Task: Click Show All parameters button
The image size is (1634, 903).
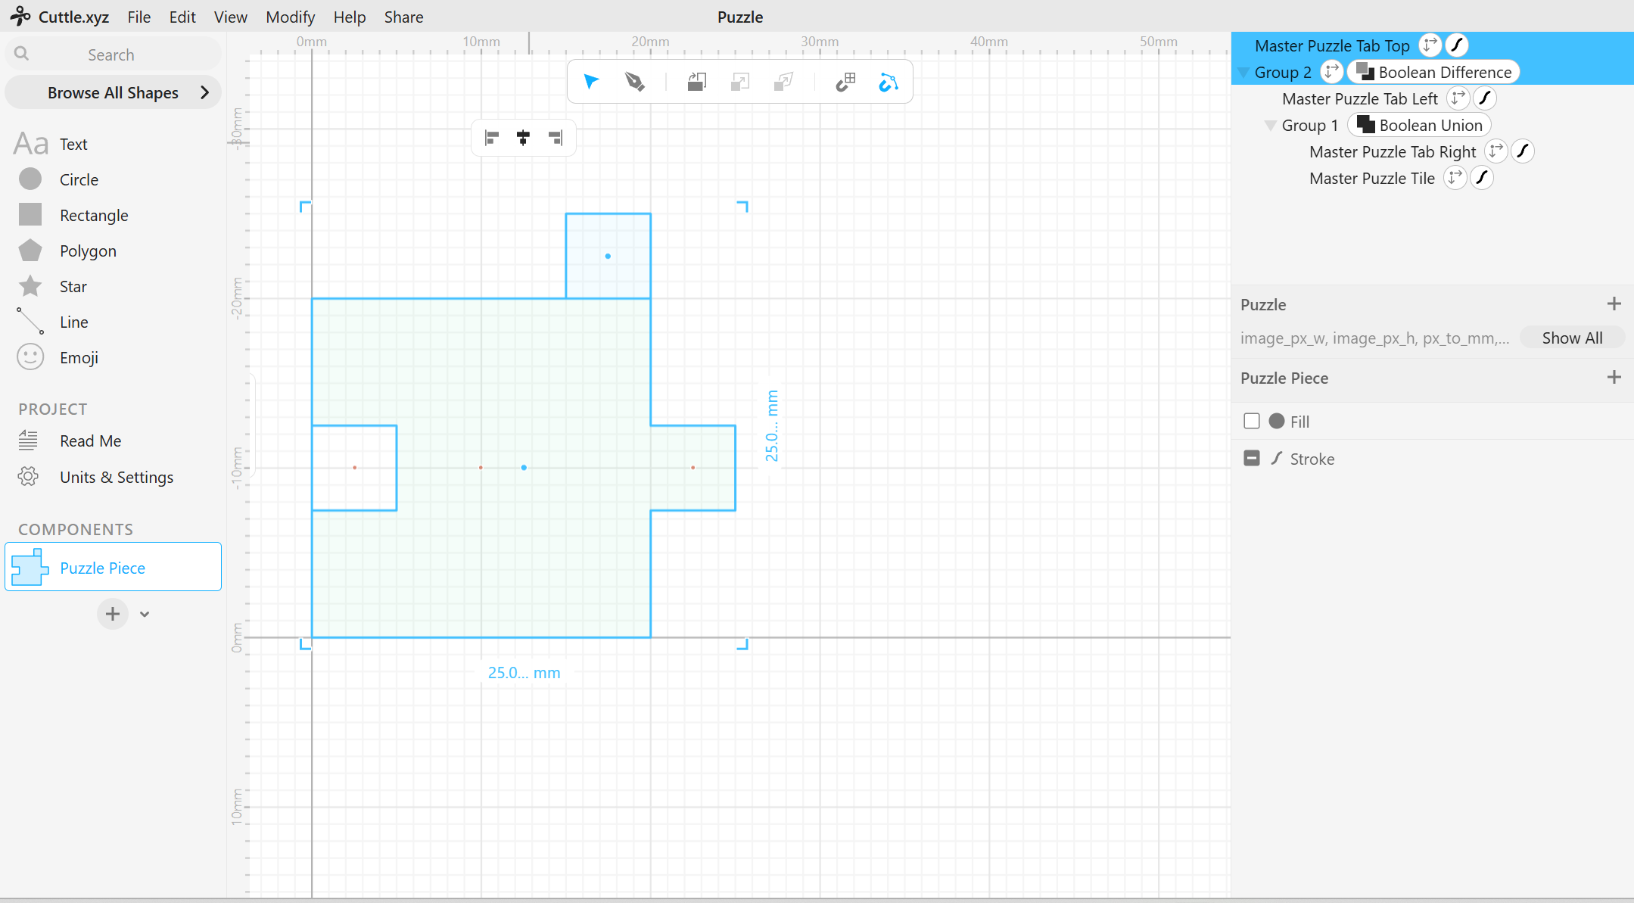Action: tap(1572, 338)
